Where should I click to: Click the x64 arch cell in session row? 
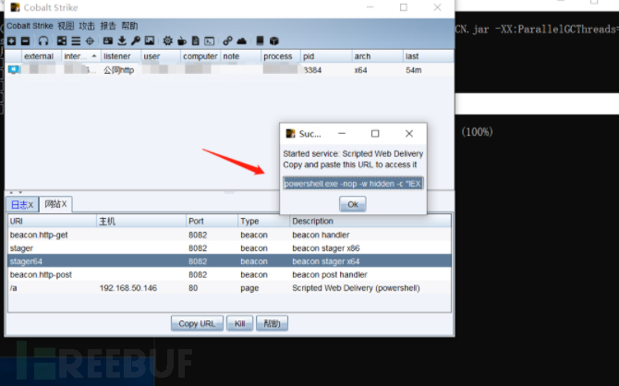point(360,70)
